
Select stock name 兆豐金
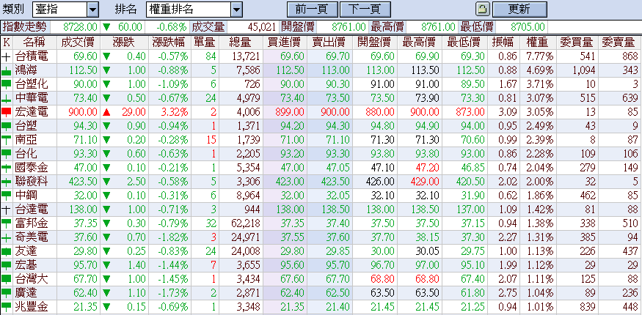[x=32, y=307]
